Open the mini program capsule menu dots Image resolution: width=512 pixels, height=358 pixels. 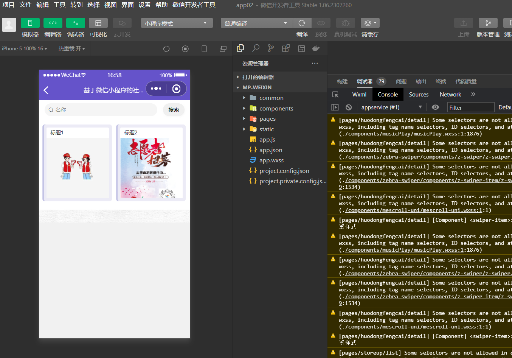(x=156, y=89)
